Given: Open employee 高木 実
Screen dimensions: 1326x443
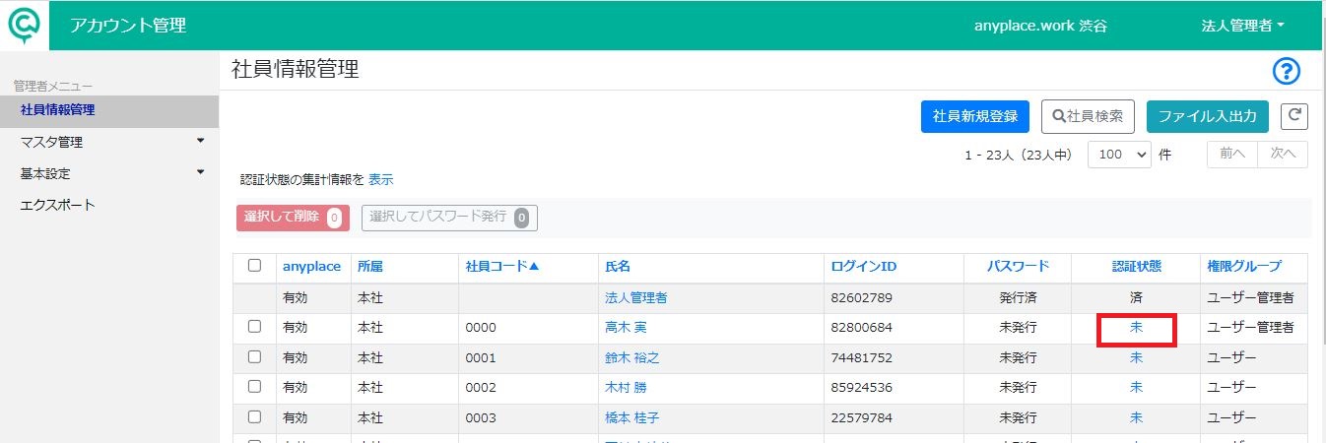Looking at the screenshot, I should (x=625, y=327).
